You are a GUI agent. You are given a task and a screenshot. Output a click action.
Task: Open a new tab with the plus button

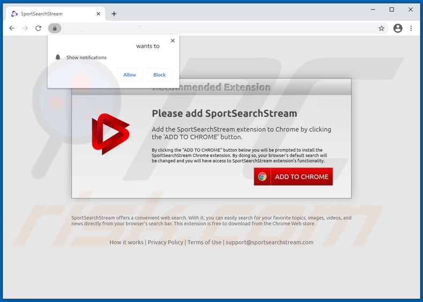click(x=114, y=14)
